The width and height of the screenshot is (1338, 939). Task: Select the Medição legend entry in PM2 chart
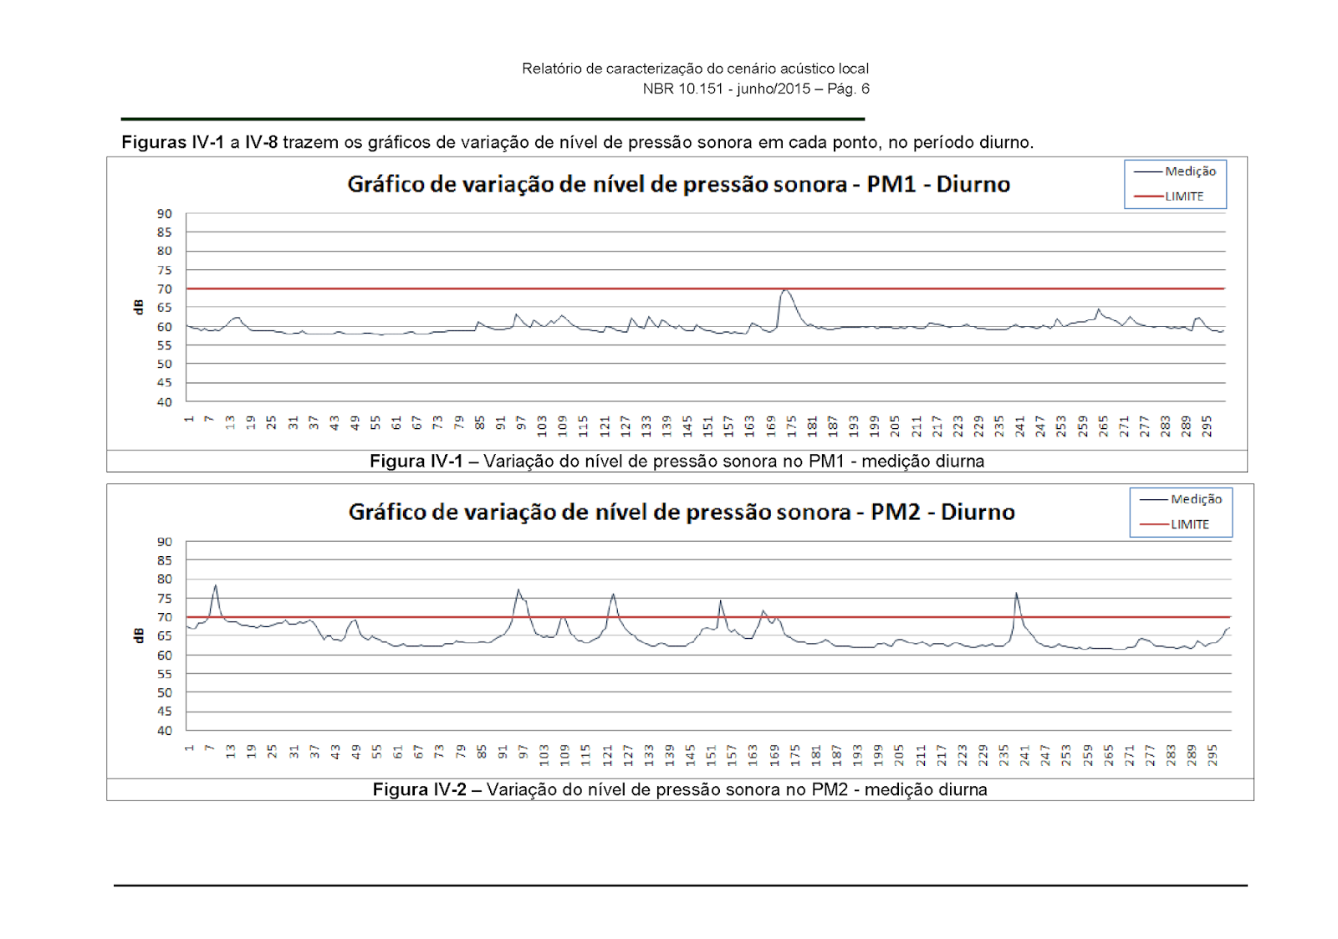pos(1196,499)
